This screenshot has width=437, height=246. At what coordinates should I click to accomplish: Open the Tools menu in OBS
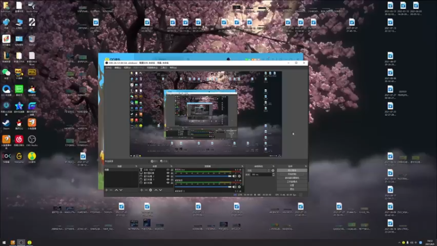click(x=163, y=67)
